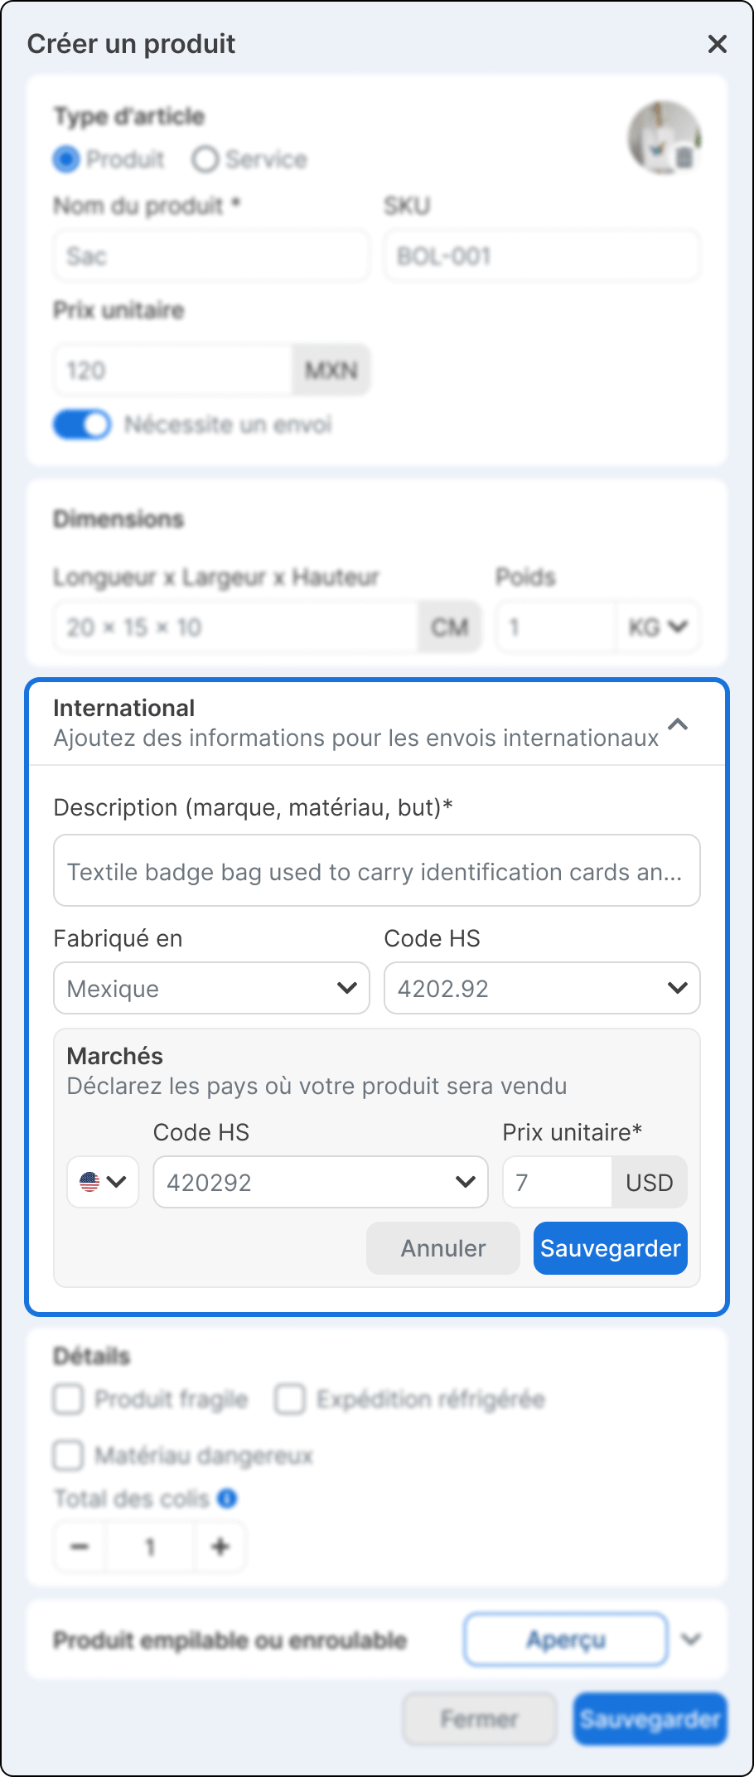Check the Produit fragile checkbox
The width and height of the screenshot is (754, 1777).
tap(69, 1399)
